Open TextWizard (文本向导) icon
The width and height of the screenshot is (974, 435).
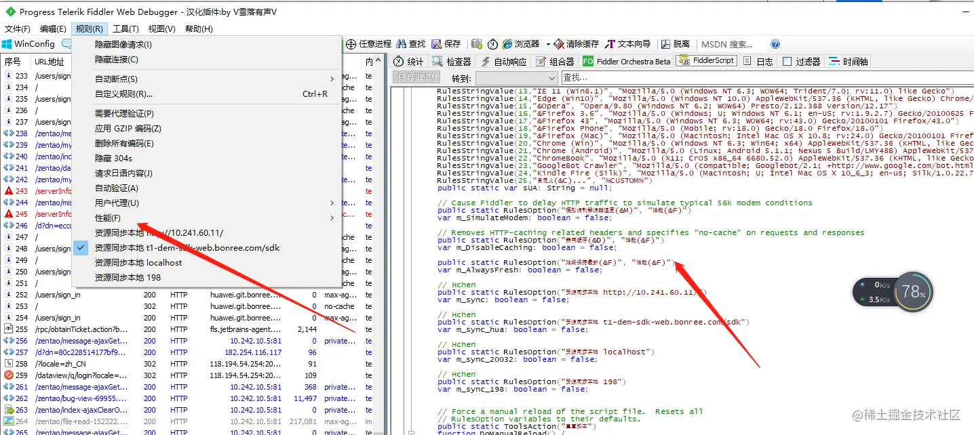610,44
